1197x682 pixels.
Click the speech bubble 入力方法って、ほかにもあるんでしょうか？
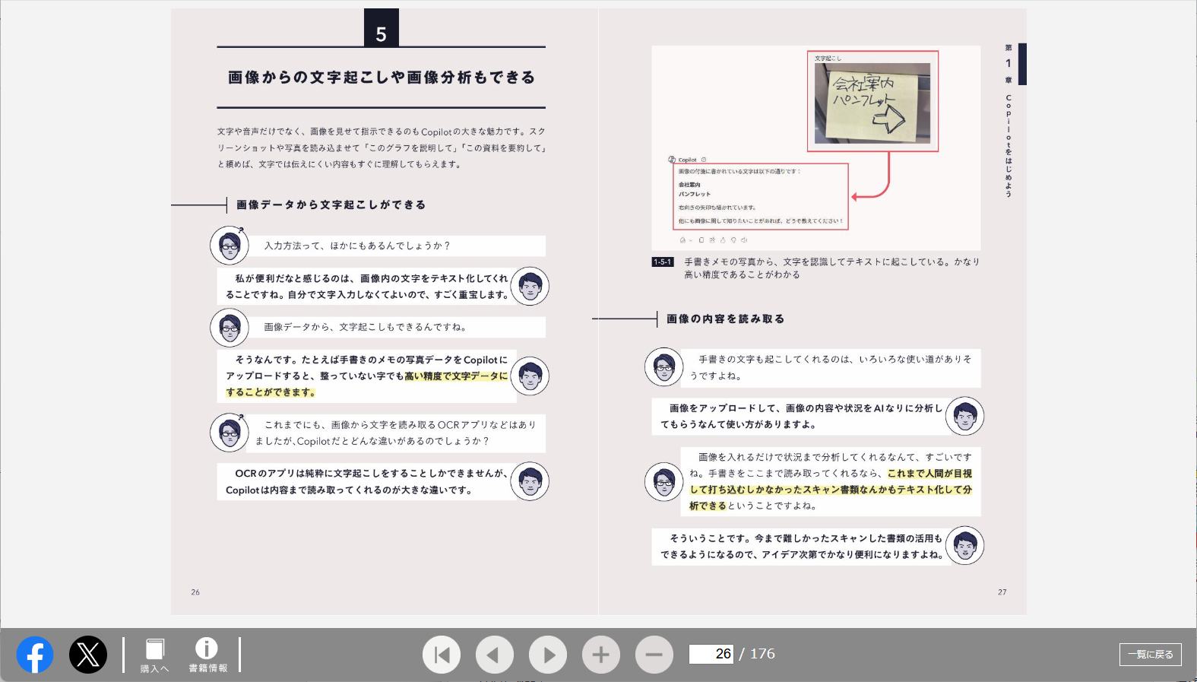click(x=395, y=246)
